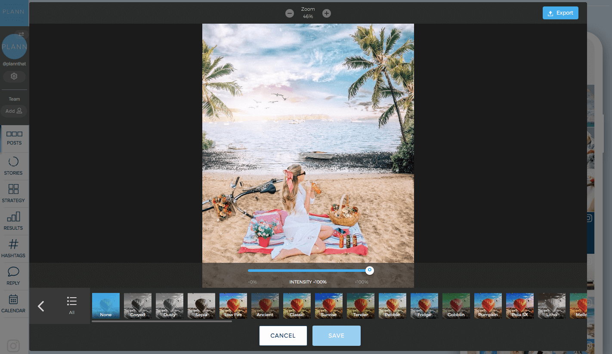The width and height of the screenshot is (612, 354).
Task: Select the Sepia filter
Action: (201, 306)
